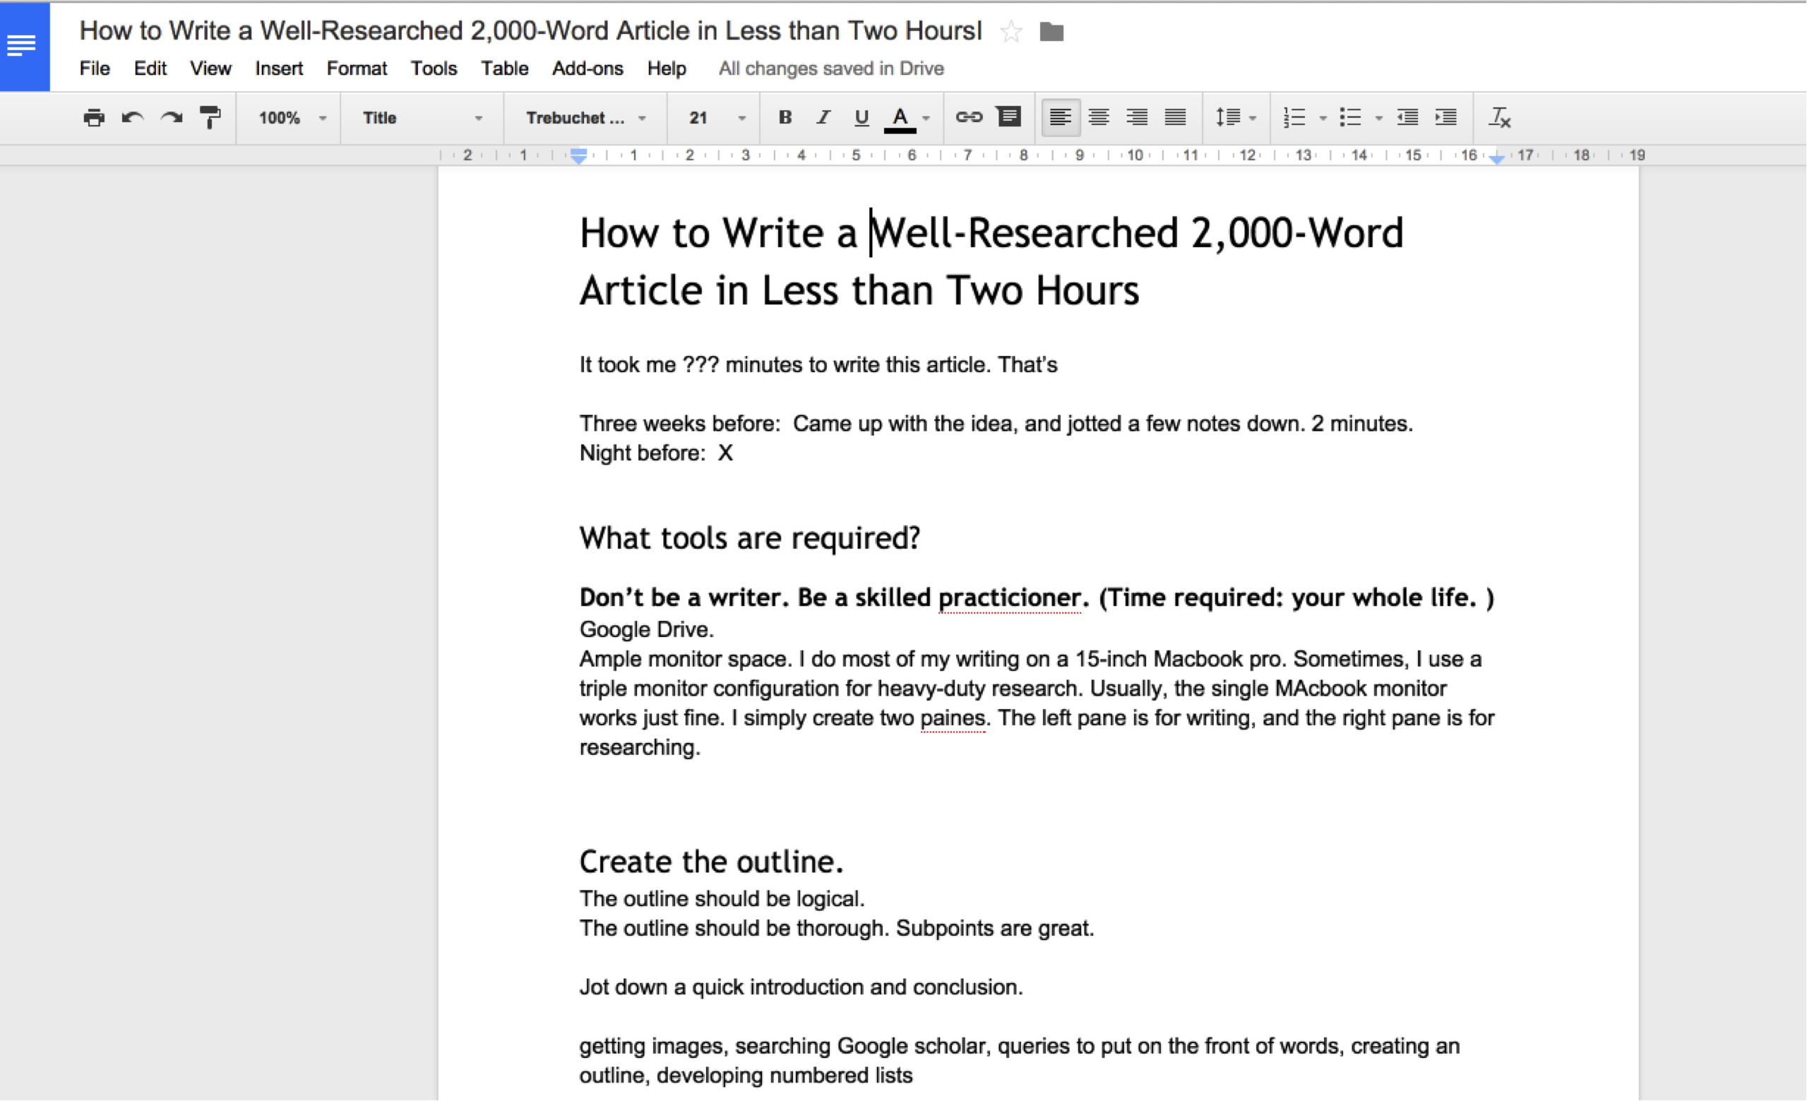Image resolution: width=1807 pixels, height=1101 pixels.
Task: Select the Print icon
Action: (x=93, y=117)
